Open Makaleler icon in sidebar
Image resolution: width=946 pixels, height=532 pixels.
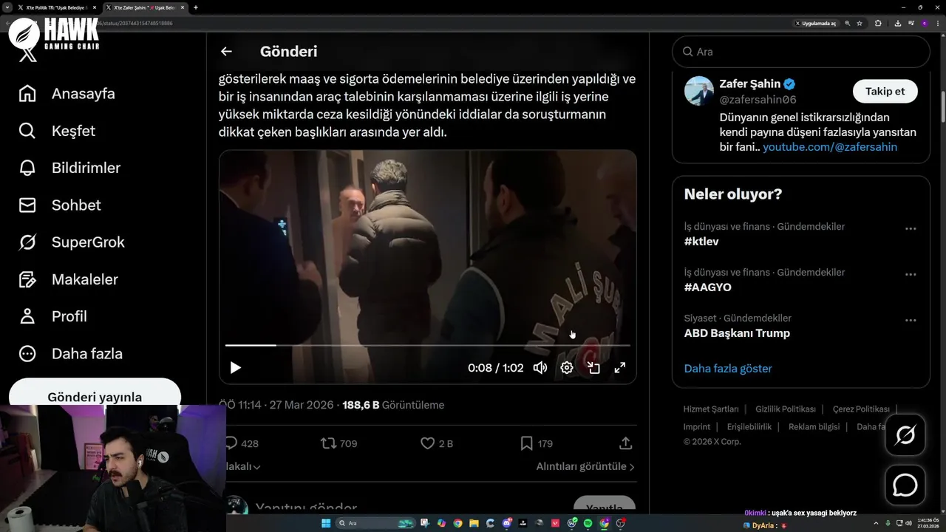[27, 279]
